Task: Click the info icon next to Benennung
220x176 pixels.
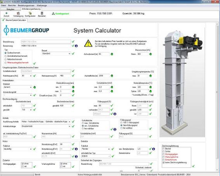Action: [x=76, y=46]
